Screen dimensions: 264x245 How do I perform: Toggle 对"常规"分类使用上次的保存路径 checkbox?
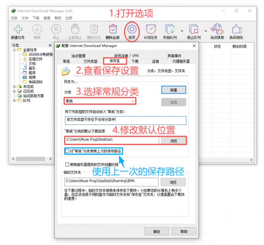tap(67, 151)
